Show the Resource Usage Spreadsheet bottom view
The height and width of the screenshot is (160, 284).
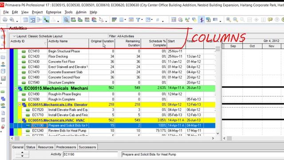(73, 20)
